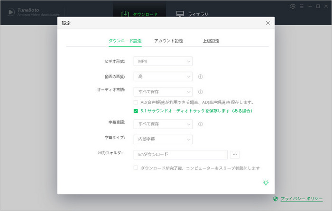The height and width of the screenshot is (211, 332).
Task: Open the プライバシー ポリシー link
Action: click(302, 199)
